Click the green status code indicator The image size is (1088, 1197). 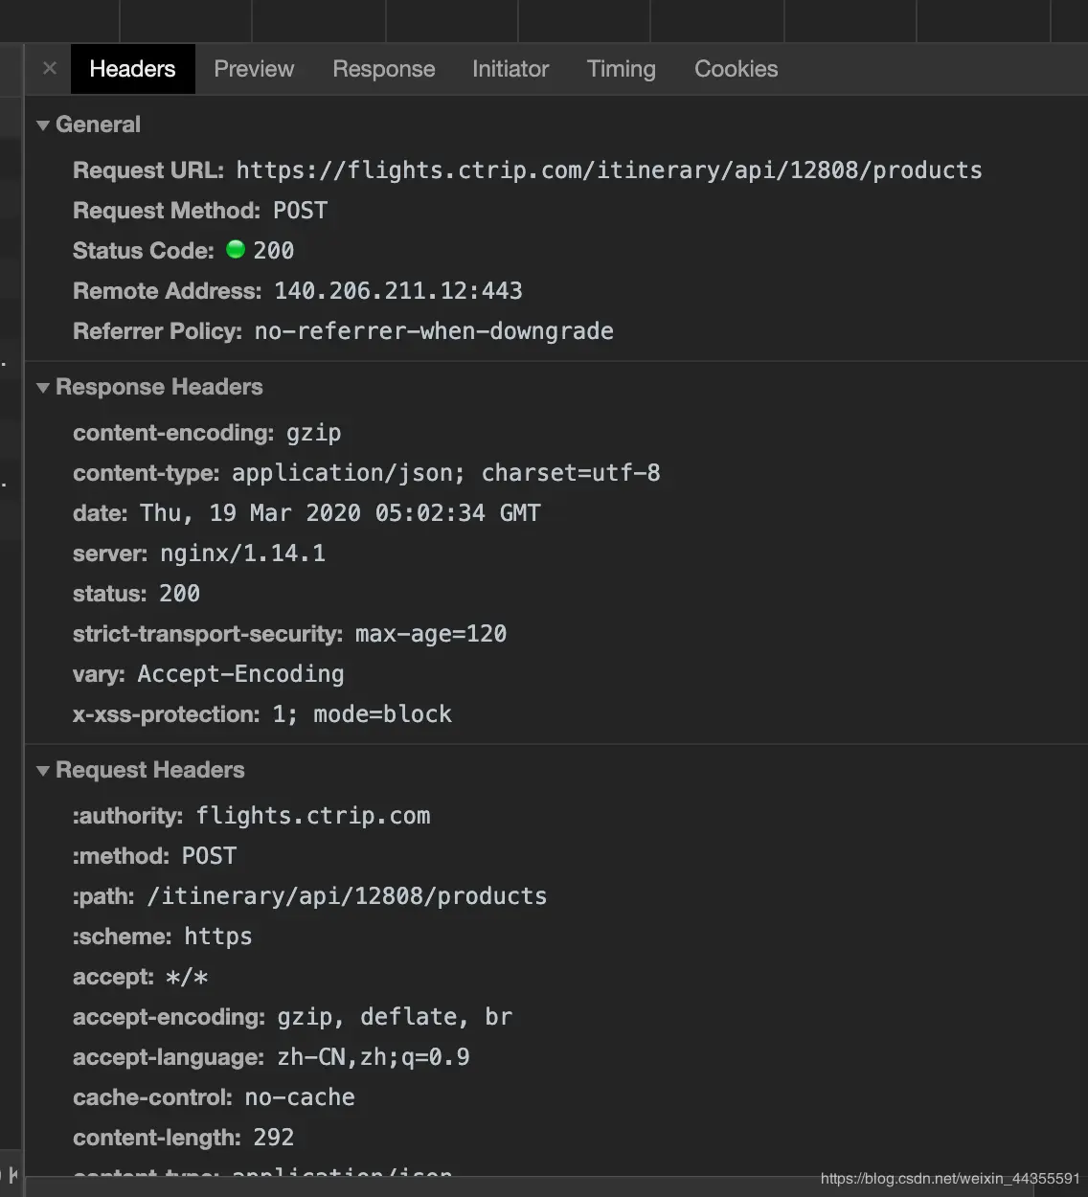pyautogui.click(x=236, y=250)
